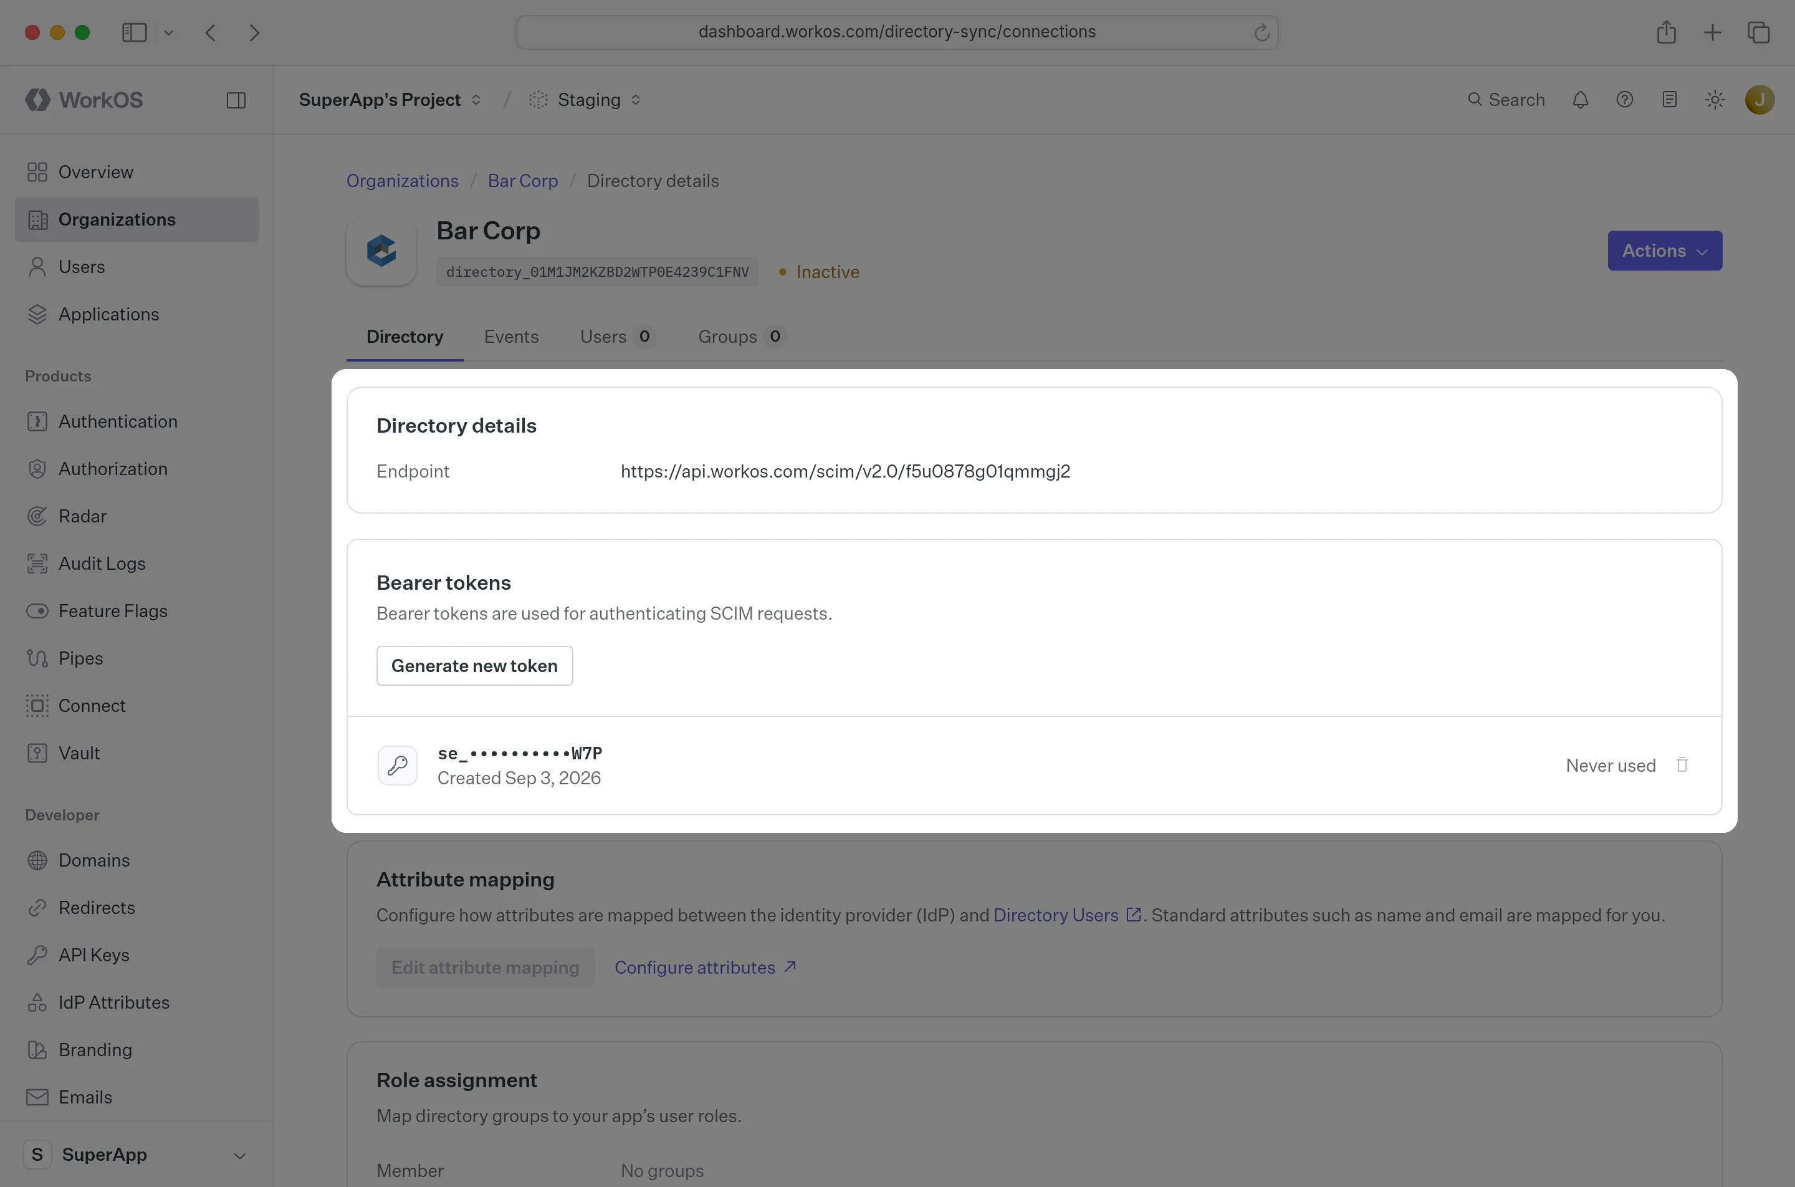Viewport: 1795px width, 1187px height.
Task: Open a new browser tab
Action: pos(1713,32)
